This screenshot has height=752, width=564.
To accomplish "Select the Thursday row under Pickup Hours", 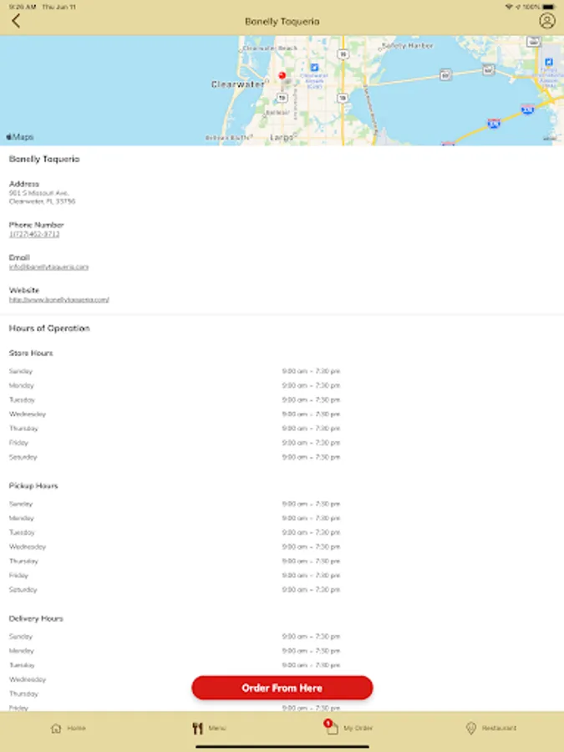I will tap(175, 561).
